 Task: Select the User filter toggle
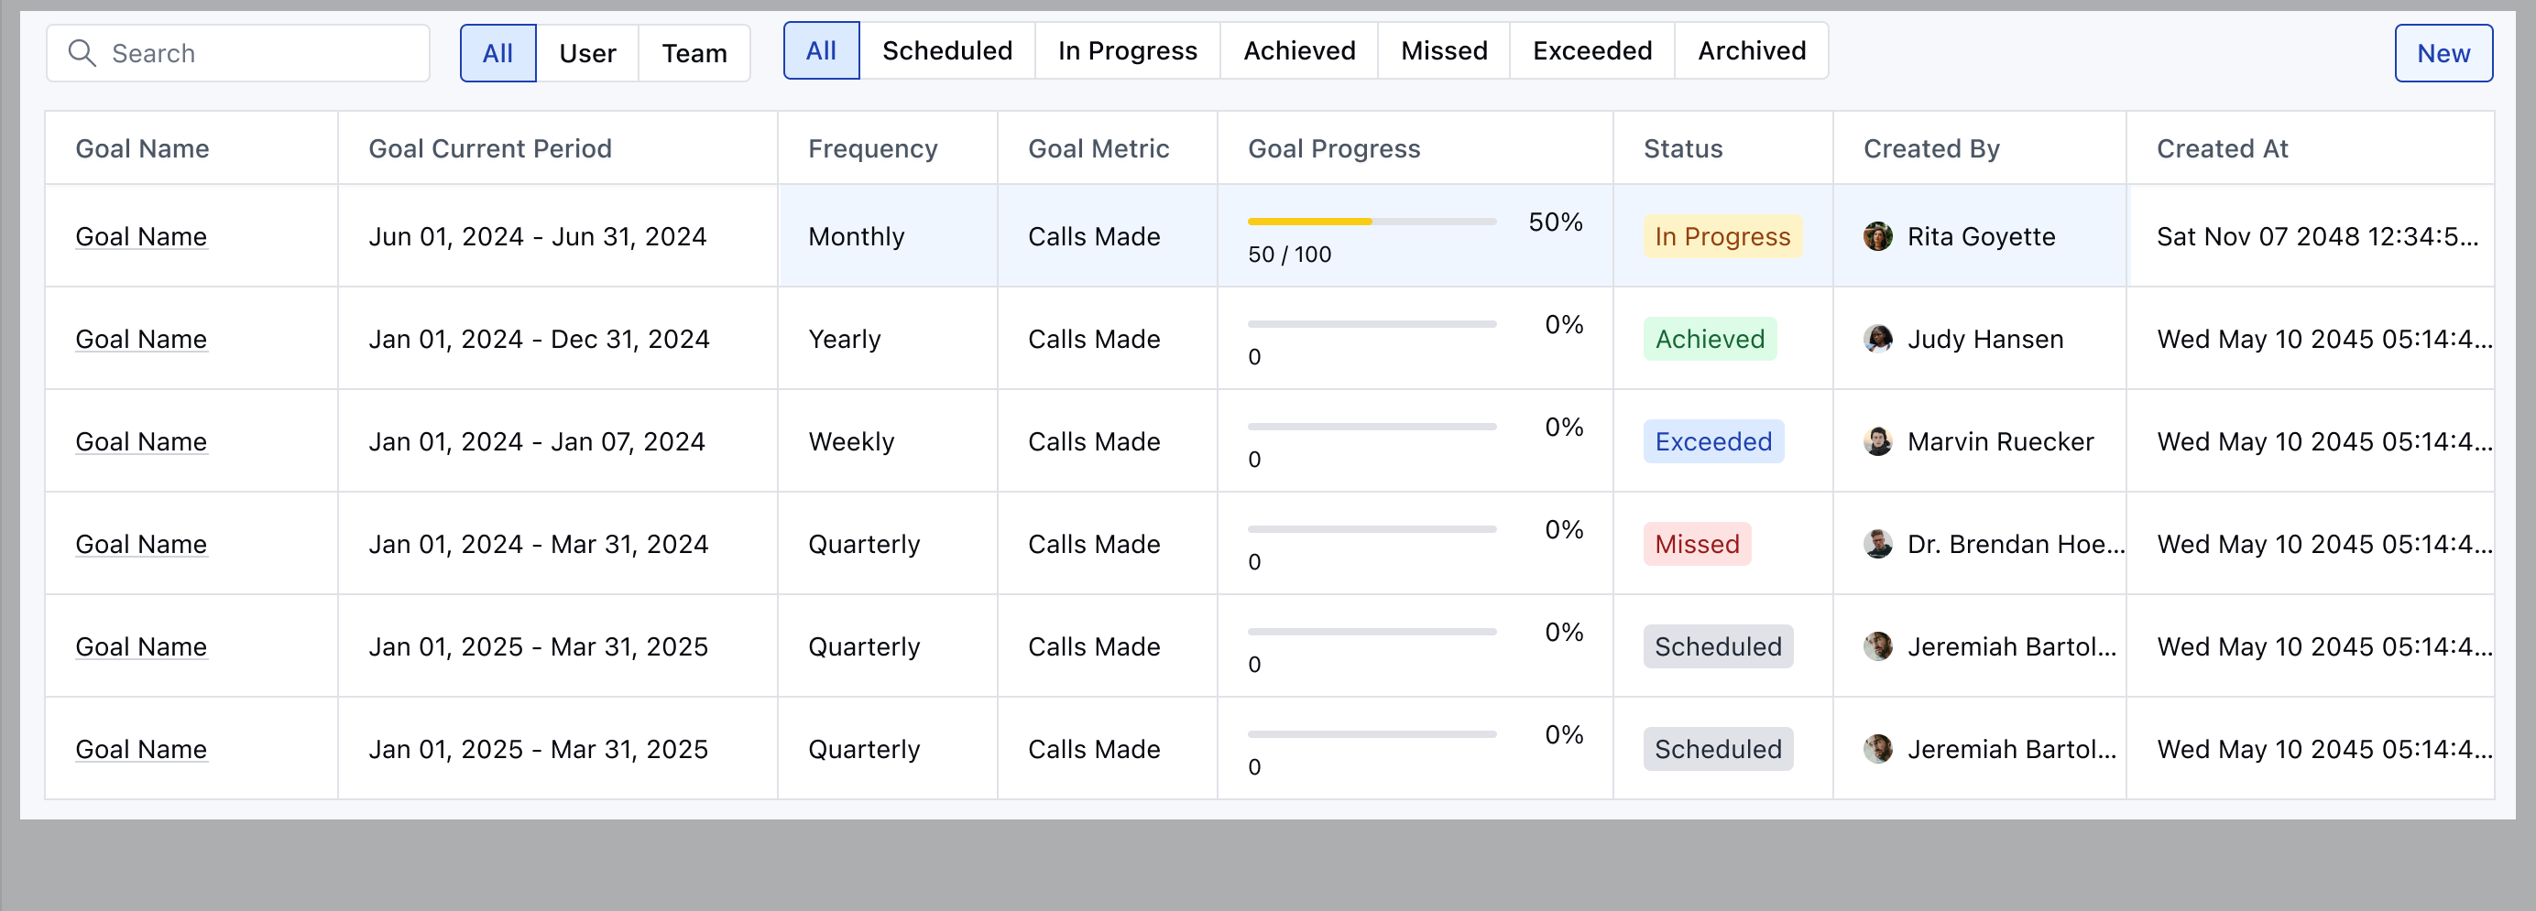pyautogui.click(x=586, y=53)
